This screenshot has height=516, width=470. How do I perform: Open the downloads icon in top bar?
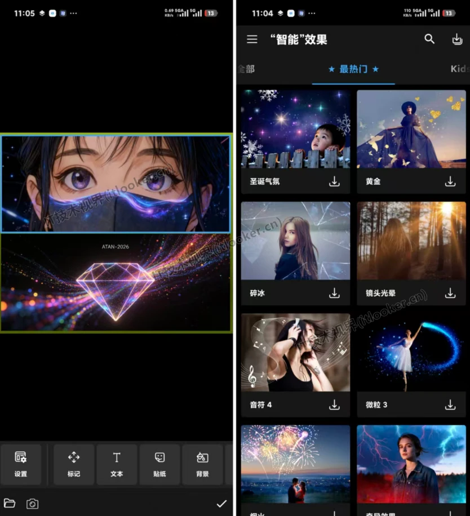pyautogui.click(x=457, y=39)
